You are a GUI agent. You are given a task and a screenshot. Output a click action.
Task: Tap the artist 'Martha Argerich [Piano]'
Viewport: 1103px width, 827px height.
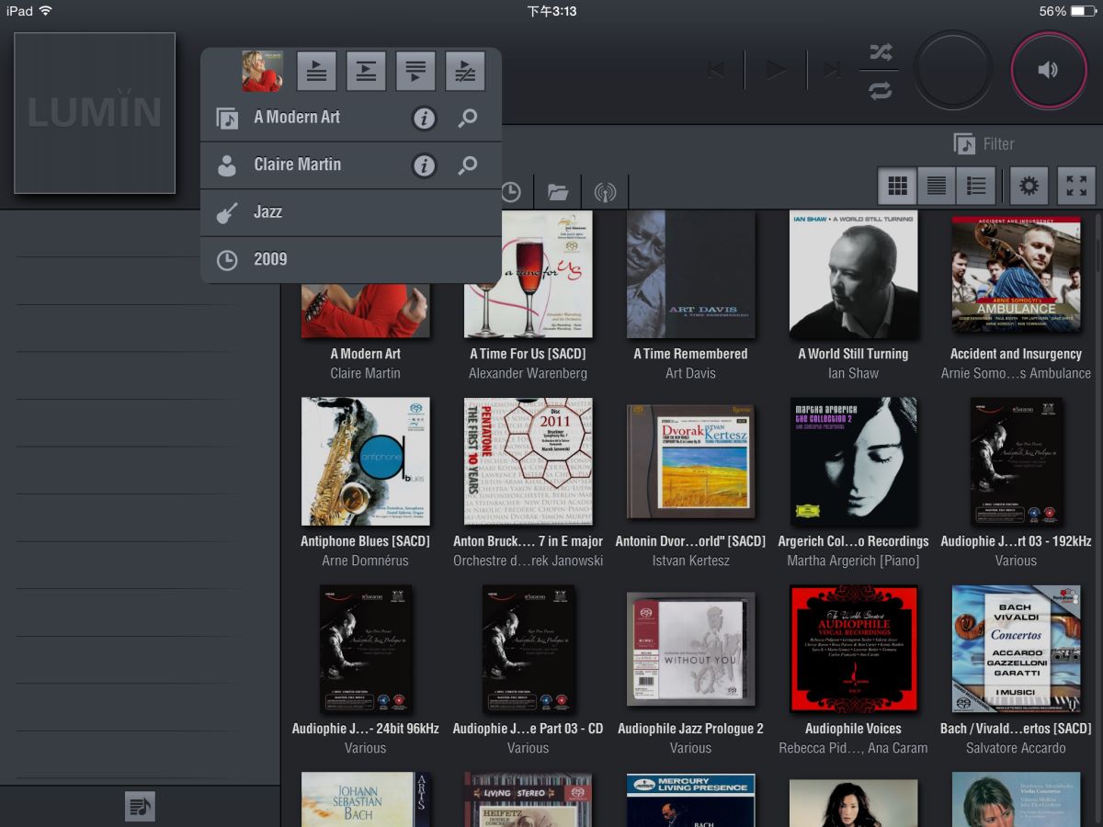tap(853, 561)
